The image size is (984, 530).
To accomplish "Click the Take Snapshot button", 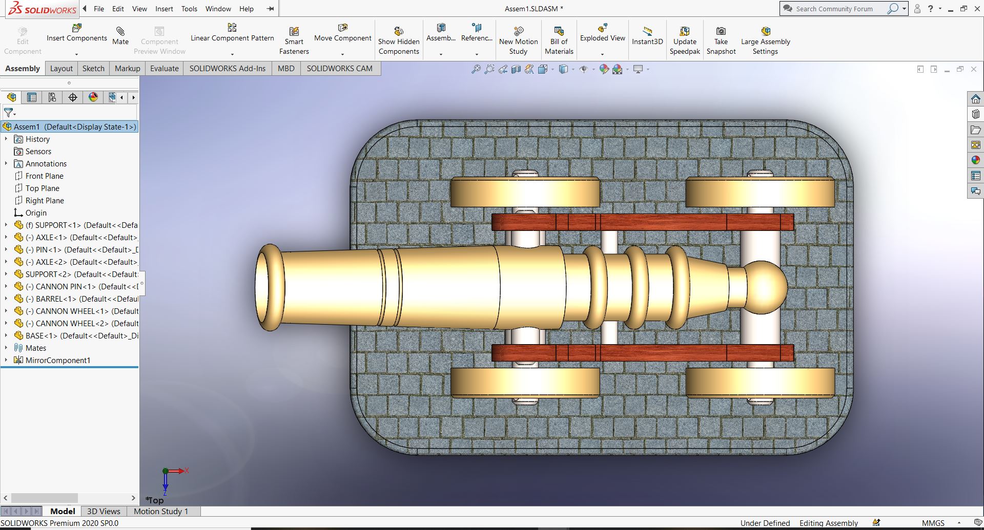I will tap(721, 32).
